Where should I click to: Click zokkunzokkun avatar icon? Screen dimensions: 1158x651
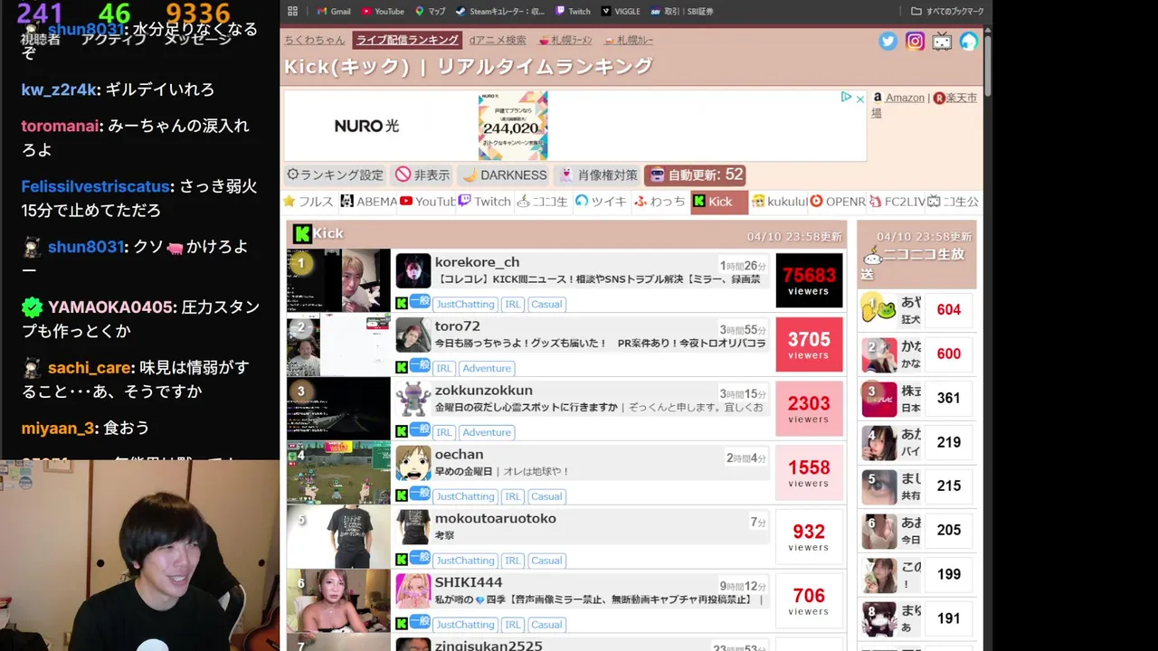413,400
